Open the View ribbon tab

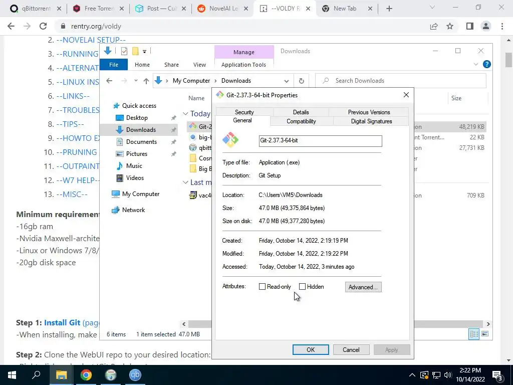[x=199, y=65]
